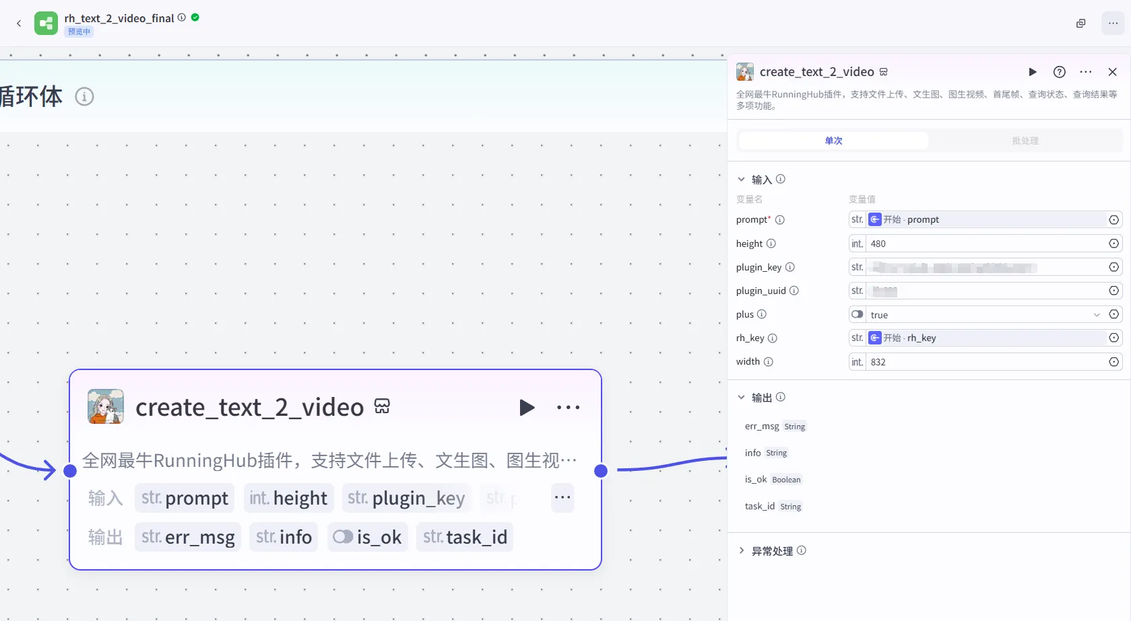This screenshot has width=1131, height=621.
Task: Open variable picker for plugin_key row
Action: tap(1114, 267)
